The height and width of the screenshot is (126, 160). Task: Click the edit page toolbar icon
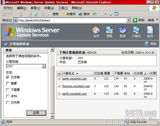(x=116, y=14)
